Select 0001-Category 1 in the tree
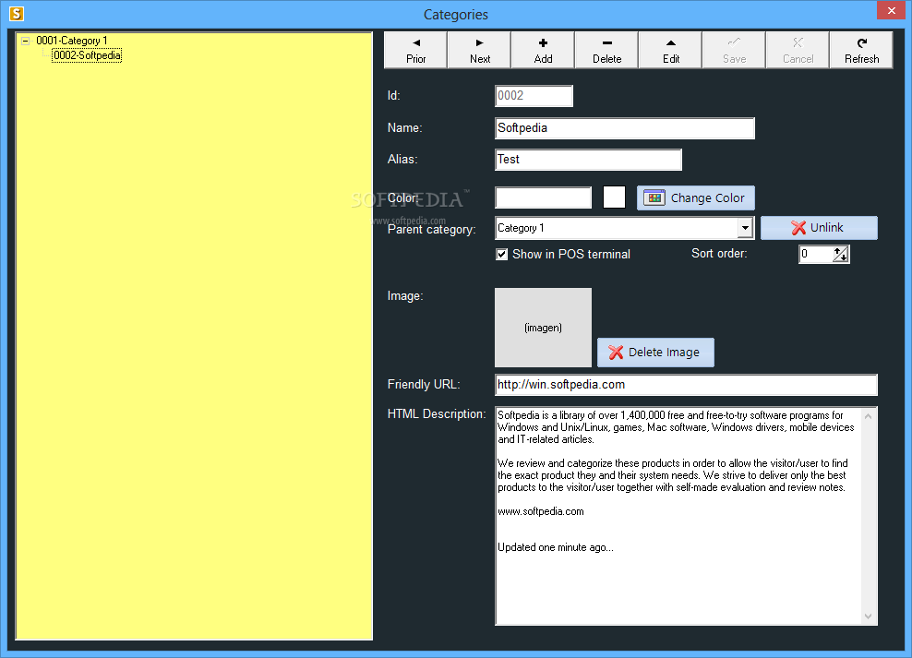 pyautogui.click(x=72, y=41)
